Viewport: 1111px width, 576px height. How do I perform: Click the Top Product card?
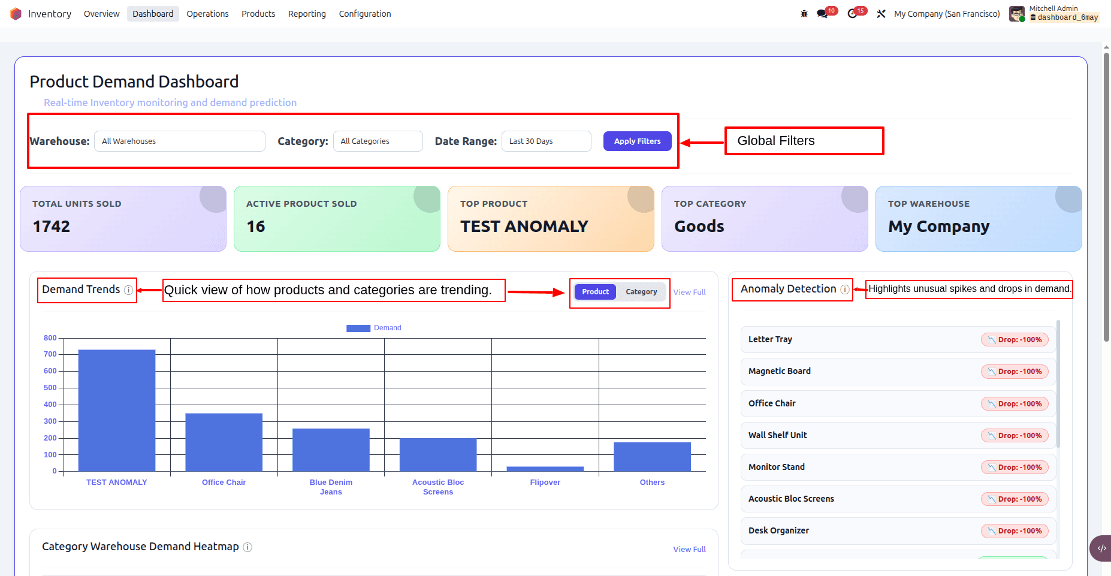pos(551,219)
